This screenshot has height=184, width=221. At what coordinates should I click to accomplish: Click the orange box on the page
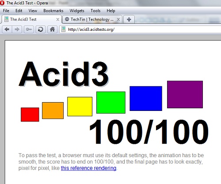point(53,110)
